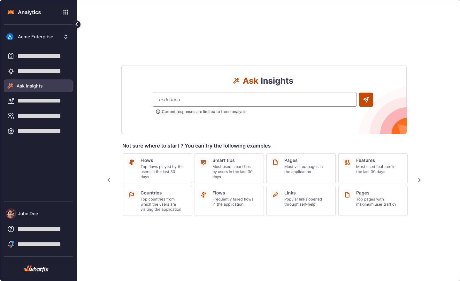The height and width of the screenshot is (281, 460).
Task: Open the trends chart sidebar icon
Action: click(x=11, y=101)
